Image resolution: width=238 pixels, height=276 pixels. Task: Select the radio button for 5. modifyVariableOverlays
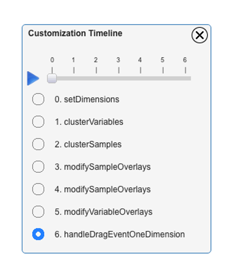click(38, 212)
